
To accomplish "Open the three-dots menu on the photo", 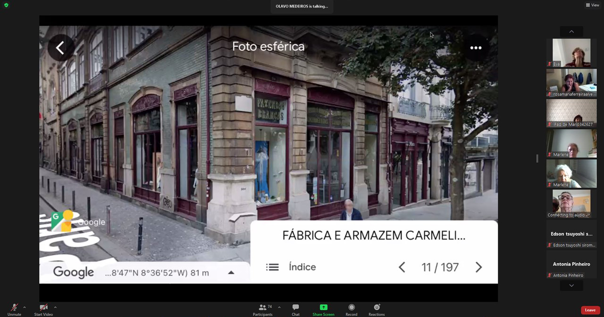I will [476, 48].
